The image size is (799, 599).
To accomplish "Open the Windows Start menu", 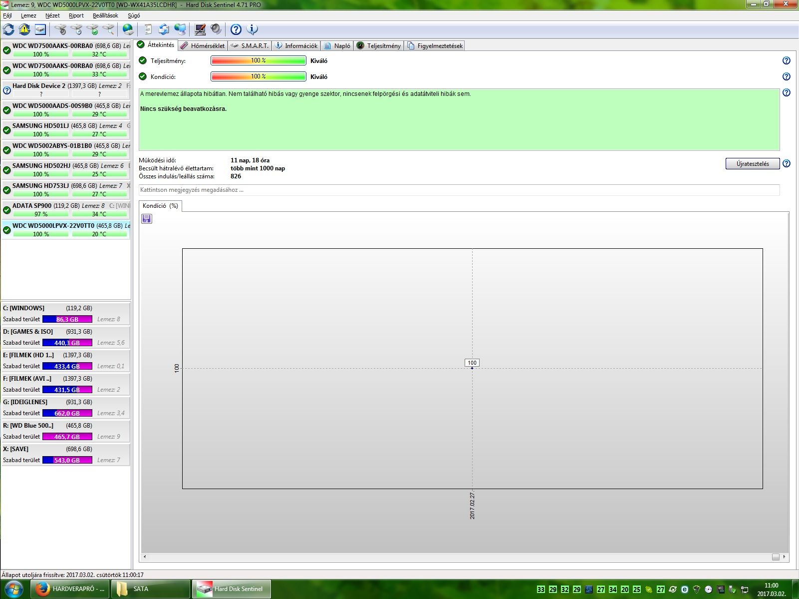I will tap(13, 589).
